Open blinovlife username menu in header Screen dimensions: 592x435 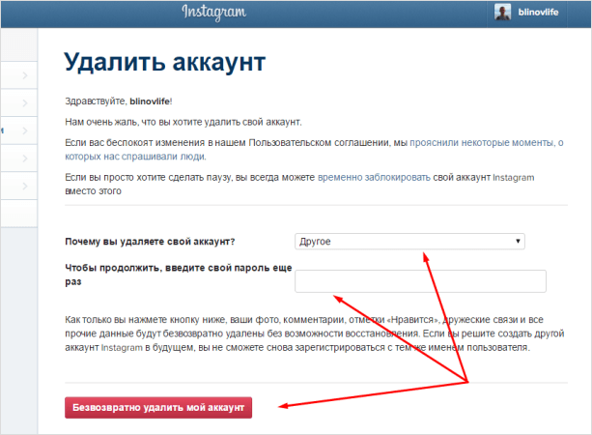pyautogui.click(x=538, y=13)
